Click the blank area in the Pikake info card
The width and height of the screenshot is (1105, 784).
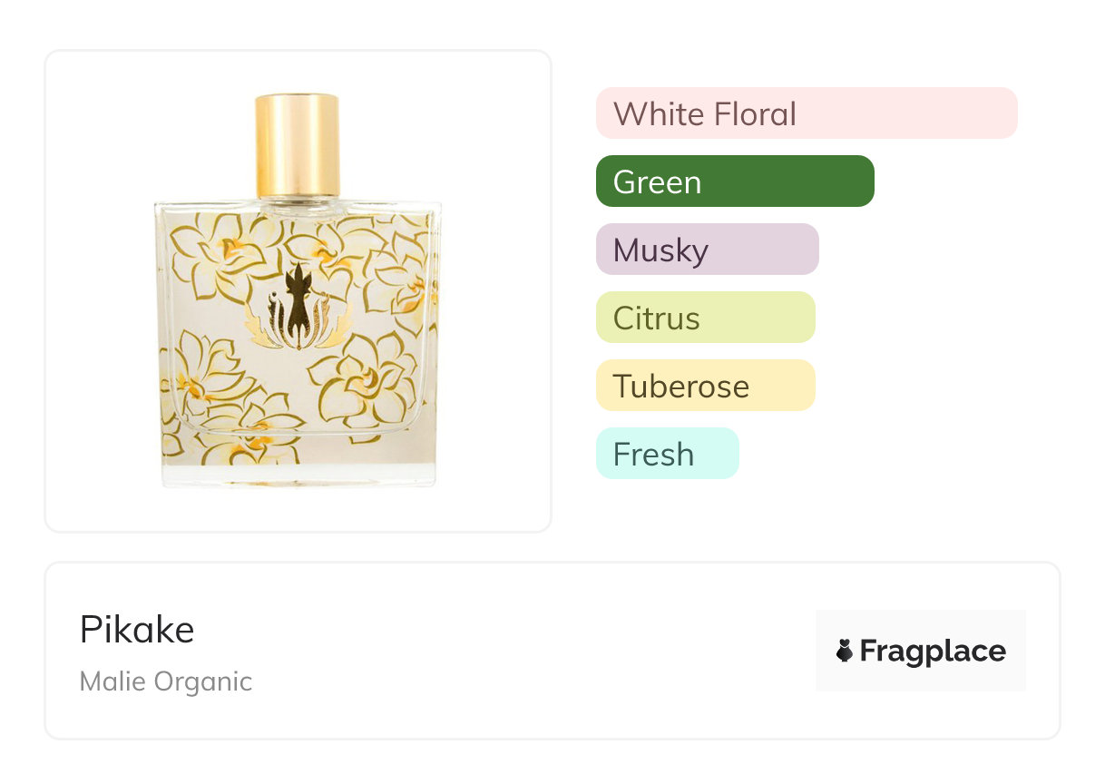pos(526,652)
